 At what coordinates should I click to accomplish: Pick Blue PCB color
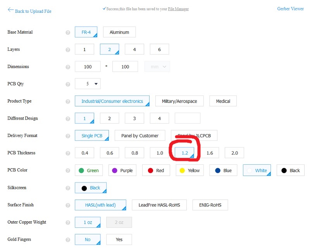tap(223, 170)
